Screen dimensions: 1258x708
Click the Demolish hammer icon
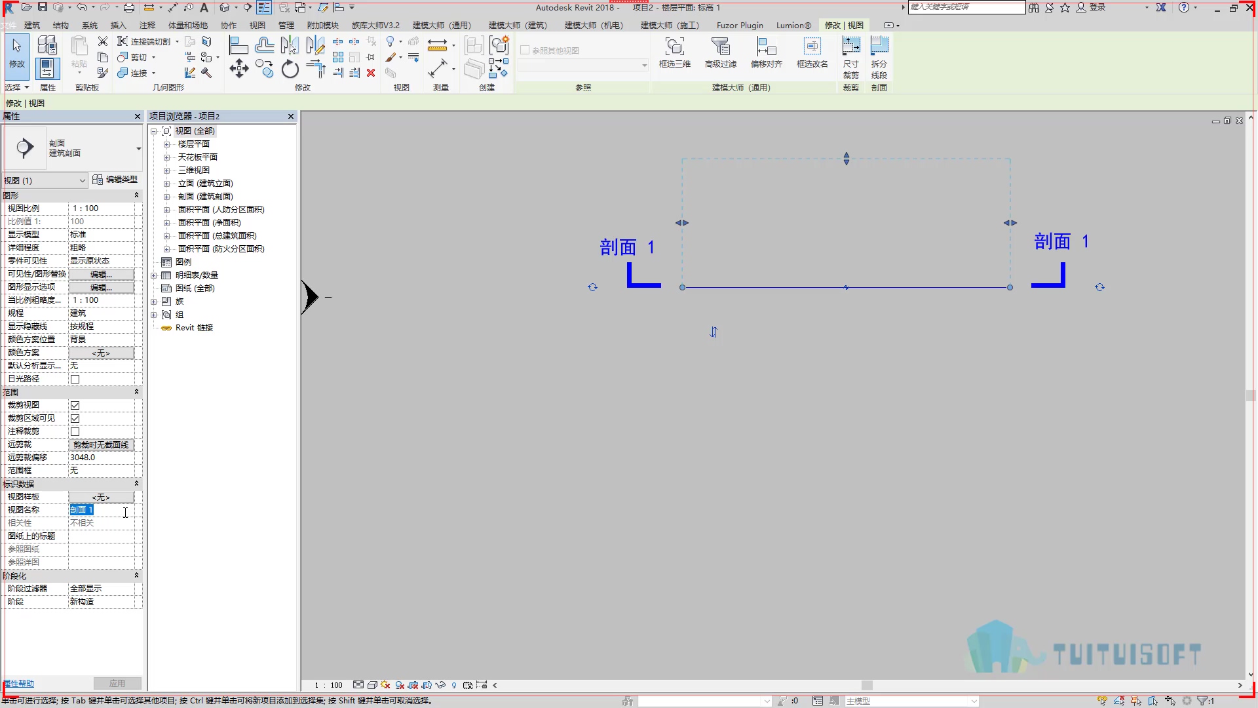point(206,73)
